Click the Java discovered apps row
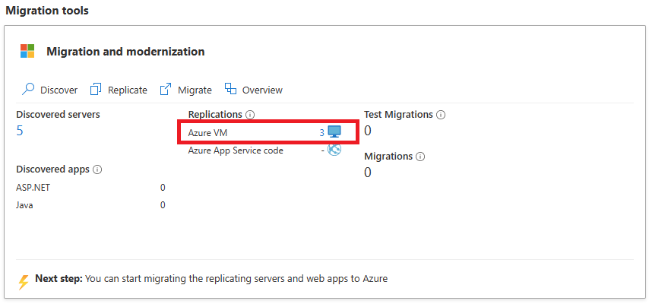The height and width of the screenshot is (304, 649). 90,204
